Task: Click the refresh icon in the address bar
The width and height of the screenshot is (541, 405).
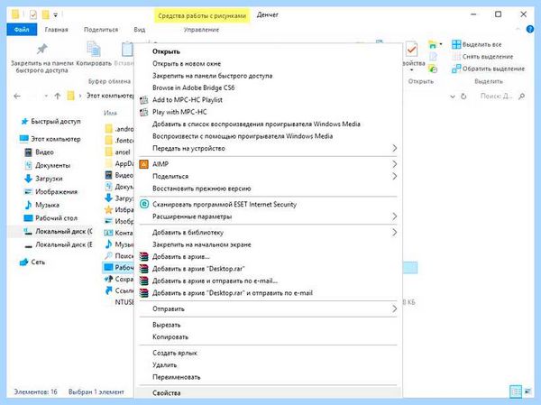Action: click(x=463, y=97)
